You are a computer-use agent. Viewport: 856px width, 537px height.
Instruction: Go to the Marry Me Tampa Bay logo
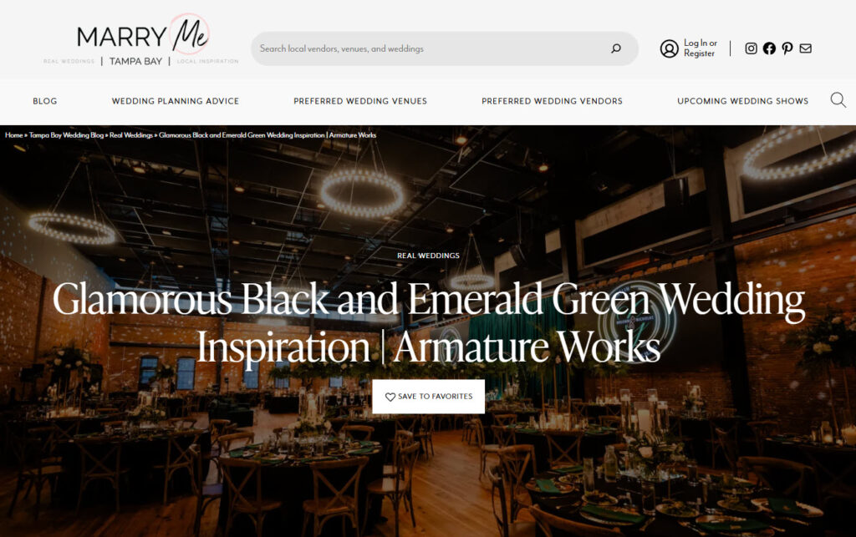coord(141,41)
